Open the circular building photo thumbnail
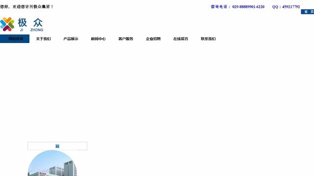Viewport: 314px width, 176px height. coord(52,163)
